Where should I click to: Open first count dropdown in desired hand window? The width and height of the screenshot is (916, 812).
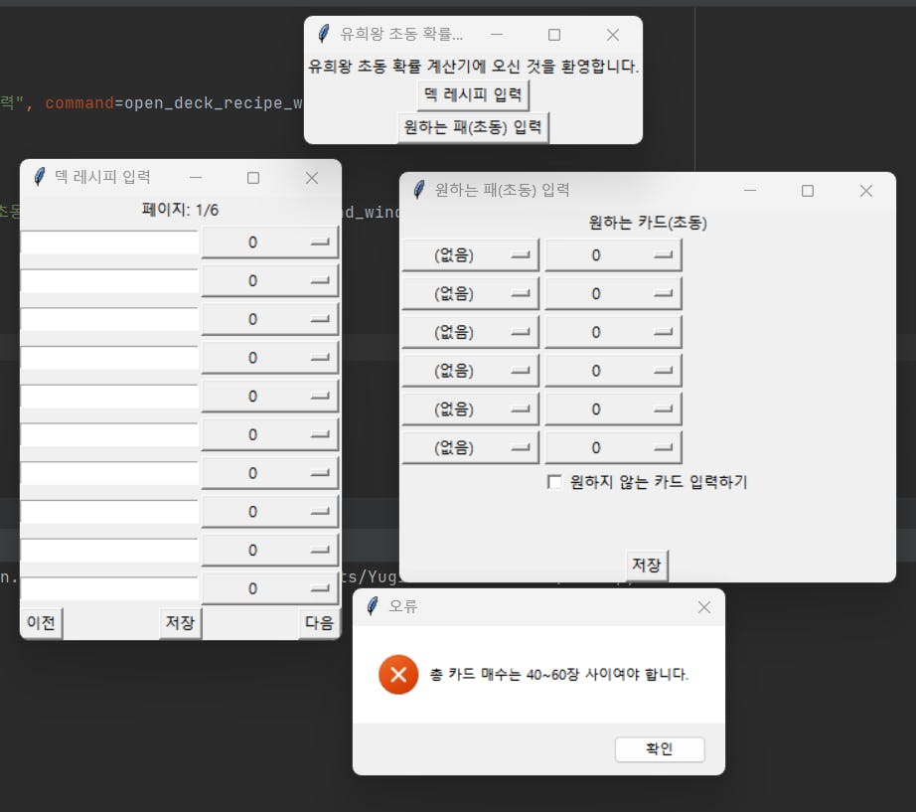(613, 254)
